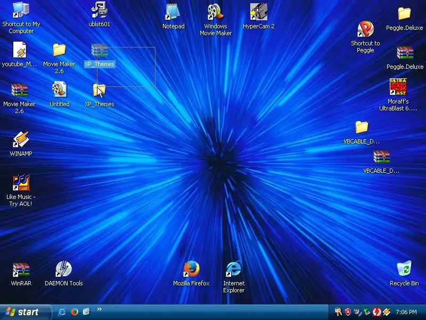Select the youtube_M... playlist file
Image resolution: width=426 pixels, height=320 pixels.
coord(20,50)
